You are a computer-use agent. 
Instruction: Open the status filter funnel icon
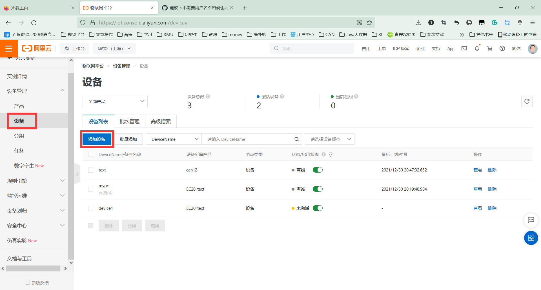point(331,155)
